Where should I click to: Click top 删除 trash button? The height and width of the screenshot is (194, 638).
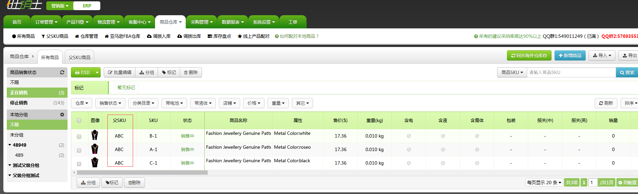(191, 72)
